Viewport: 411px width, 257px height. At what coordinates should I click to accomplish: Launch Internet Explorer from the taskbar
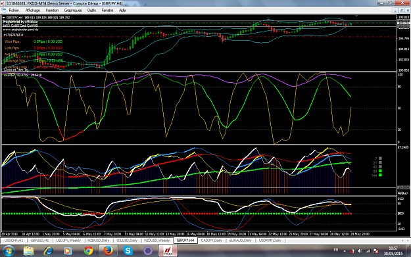(x=48, y=250)
